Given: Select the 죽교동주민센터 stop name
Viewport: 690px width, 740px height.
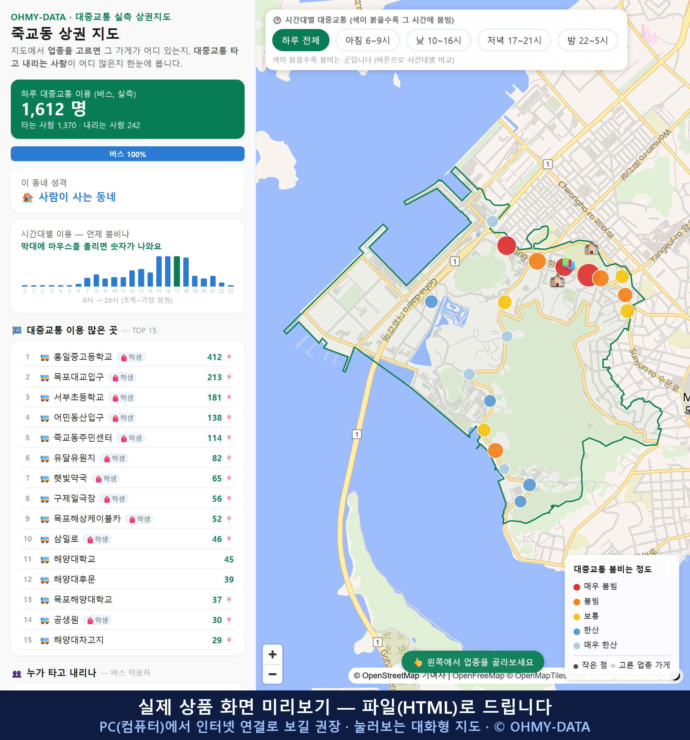Looking at the screenshot, I should click(x=83, y=438).
